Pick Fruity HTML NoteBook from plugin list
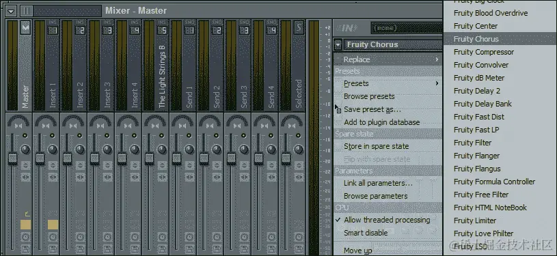Viewport: 557px width, 256px height. click(500, 208)
